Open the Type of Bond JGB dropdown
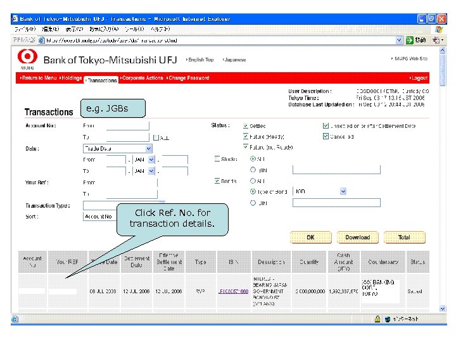 [343, 191]
